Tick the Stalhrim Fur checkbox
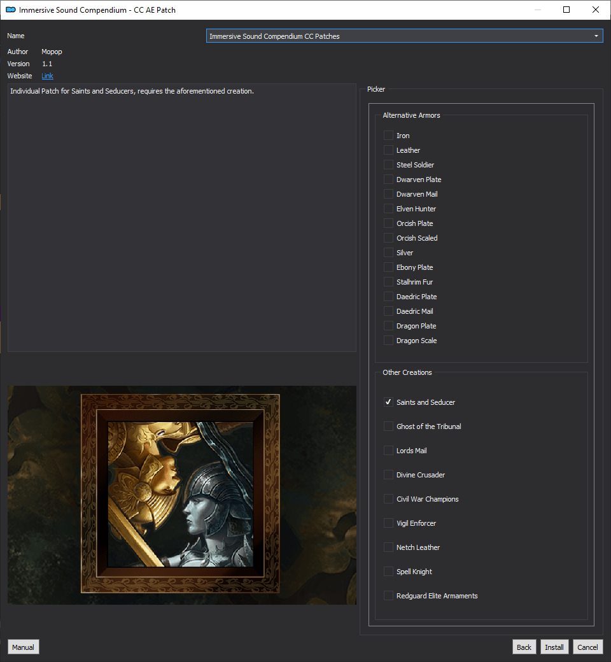Viewport: 611px width, 662px height. tap(388, 282)
